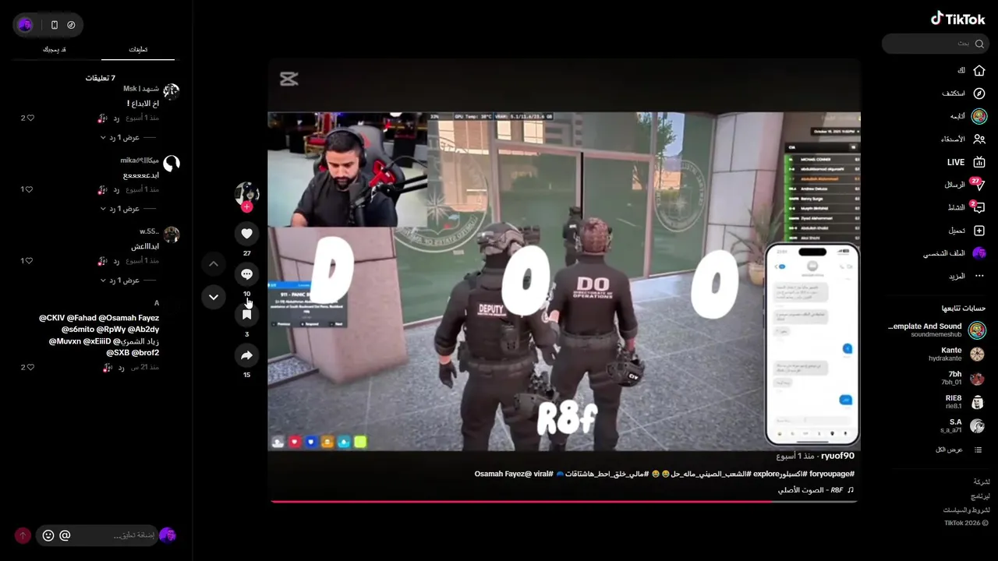Open the 7bh 7bh_01 account

[x=962, y=378]
